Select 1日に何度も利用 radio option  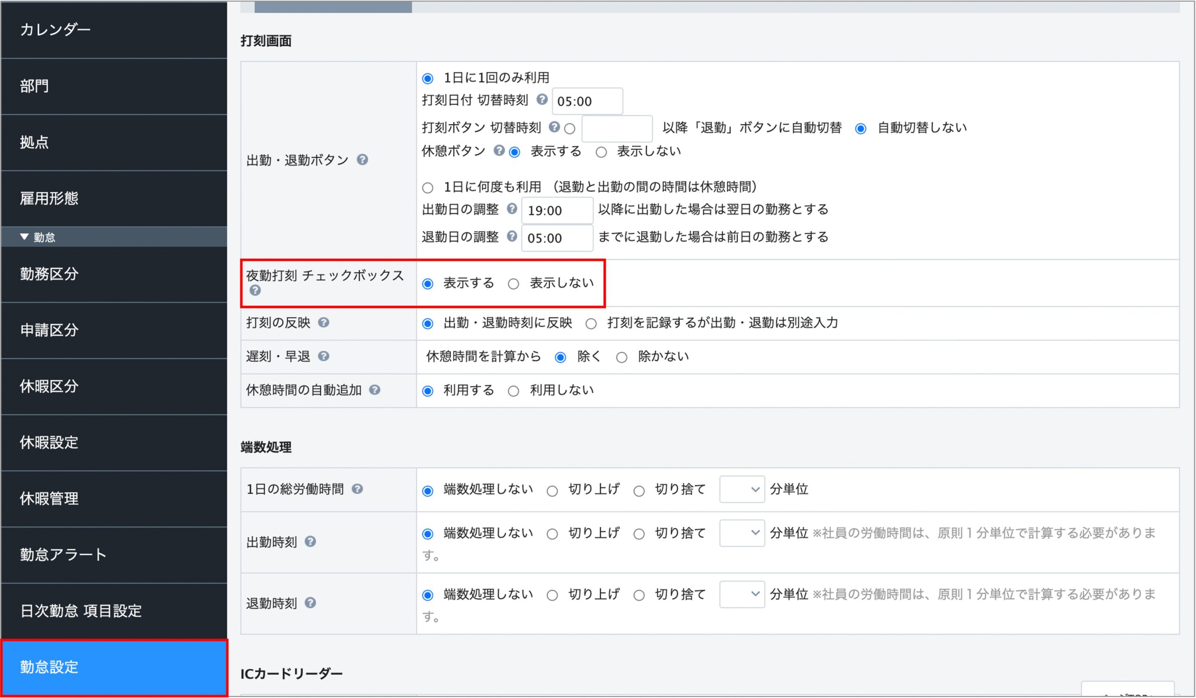coord(427,188)
